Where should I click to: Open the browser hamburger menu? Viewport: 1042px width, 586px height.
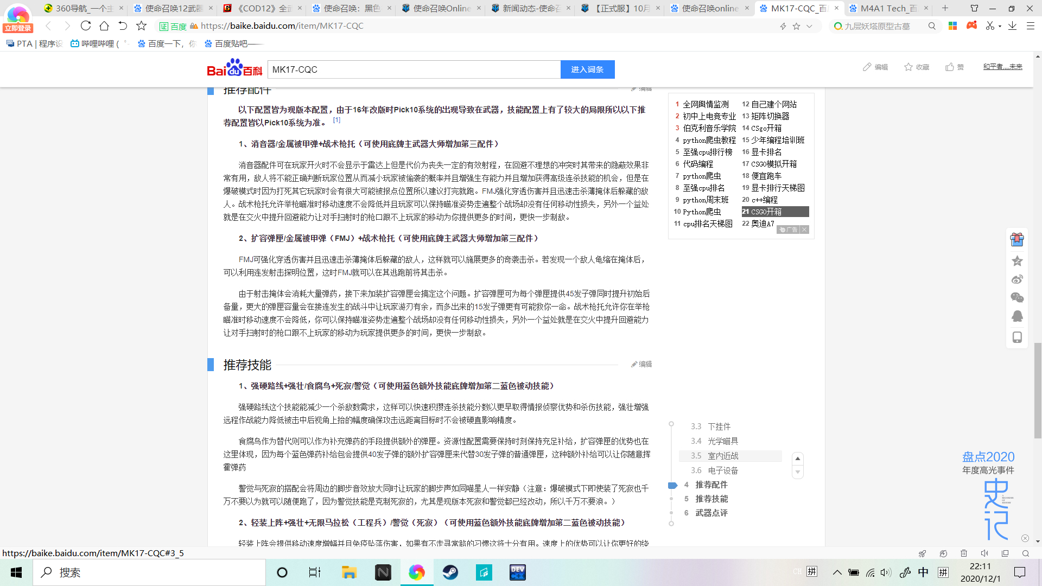pyautogui.click(x=1030, y=26)
